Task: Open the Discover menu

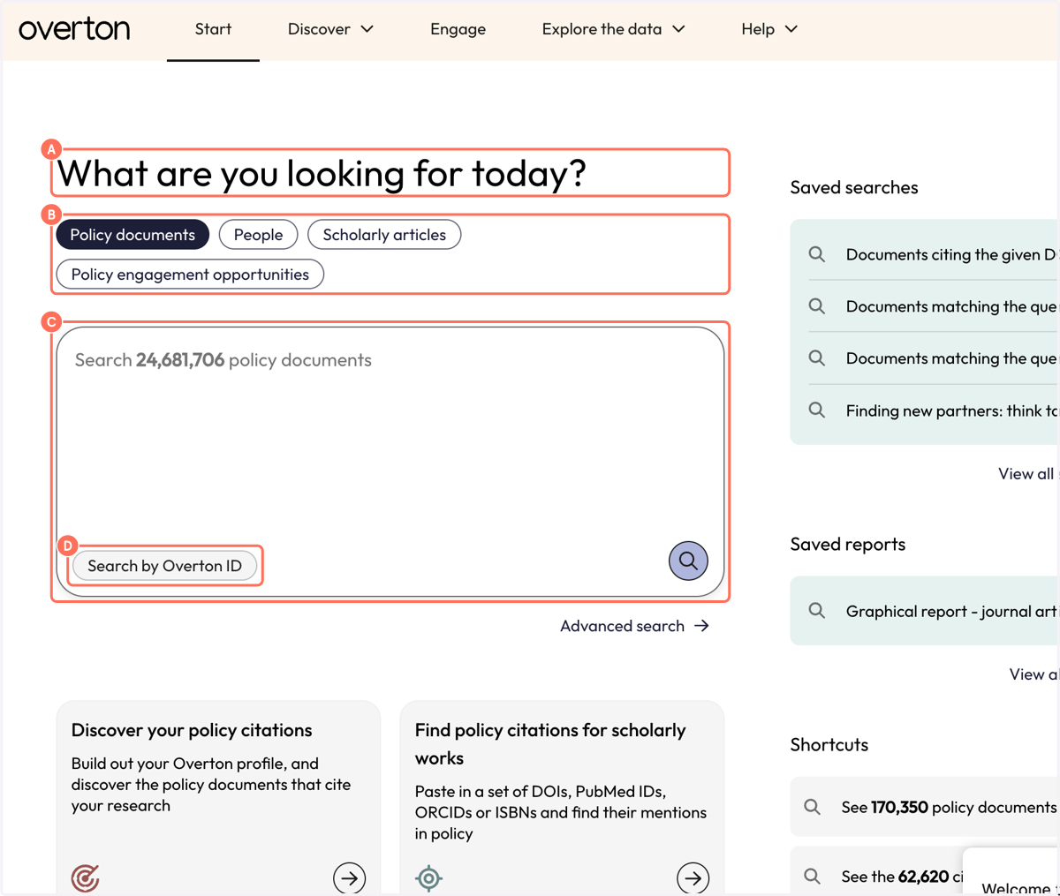Action: [330, 29]
